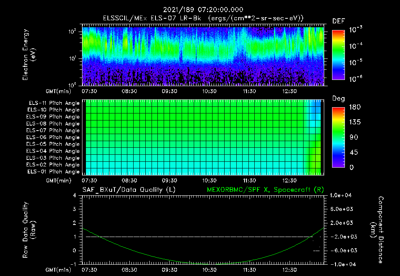Click the "ELS-09 Pitch Angle" row label
The image size is (400, 276).
pyautogui.click(x=53, y=117)
